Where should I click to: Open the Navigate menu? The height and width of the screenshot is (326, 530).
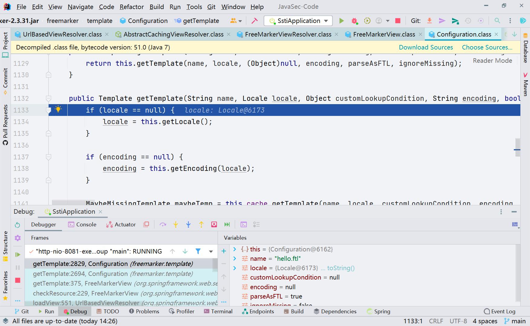click(80, 6)
